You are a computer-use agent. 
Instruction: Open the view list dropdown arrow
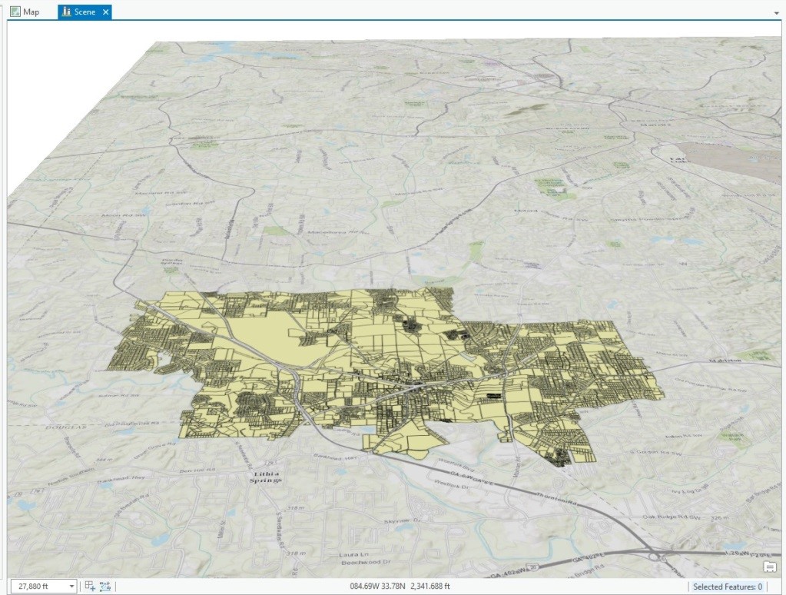[777, 13]
